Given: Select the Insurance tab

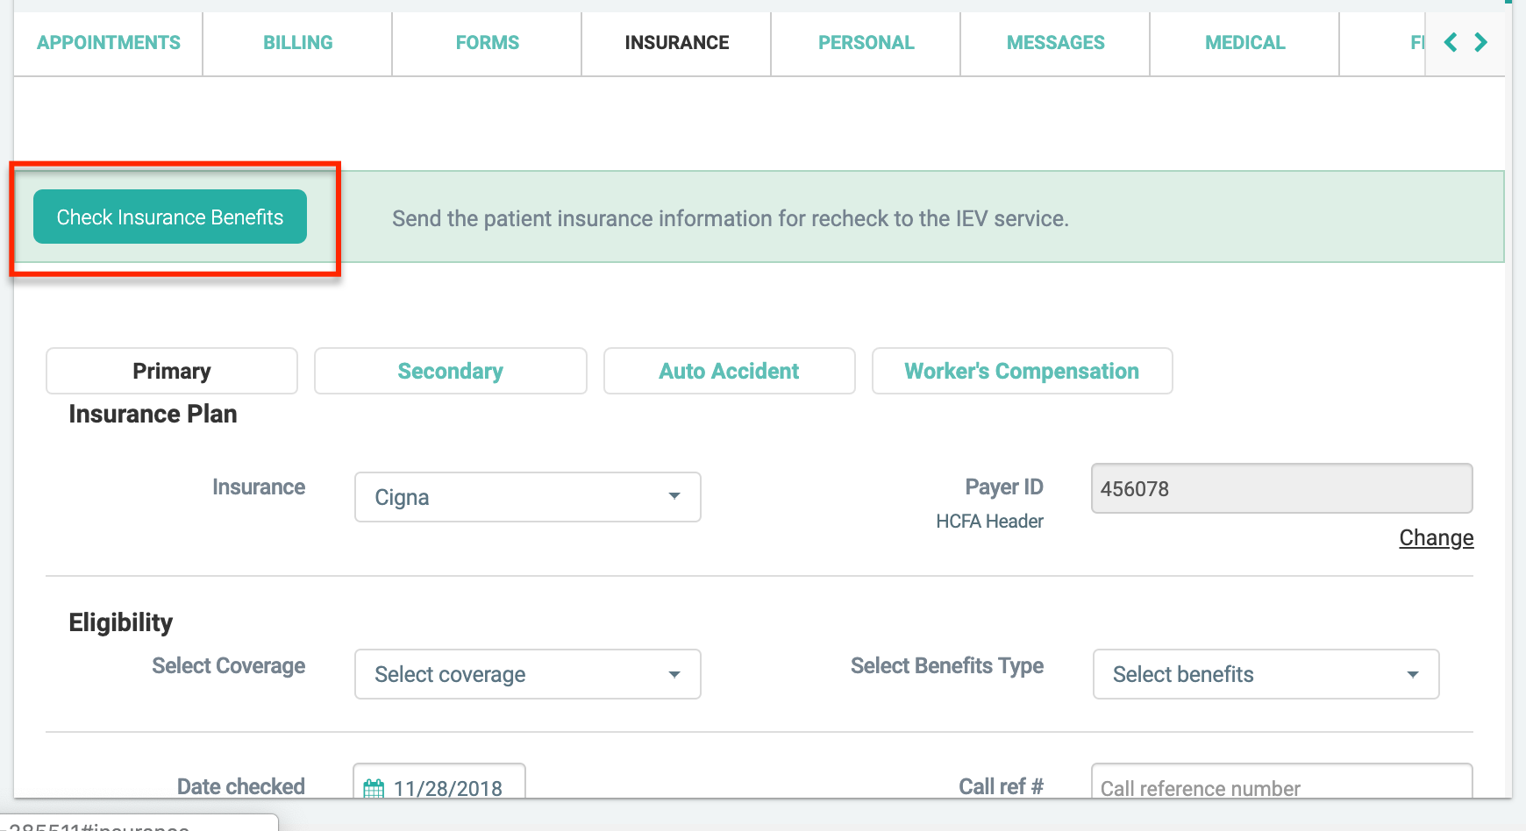Looking at the screenshot, I should [x=676, y=43].
